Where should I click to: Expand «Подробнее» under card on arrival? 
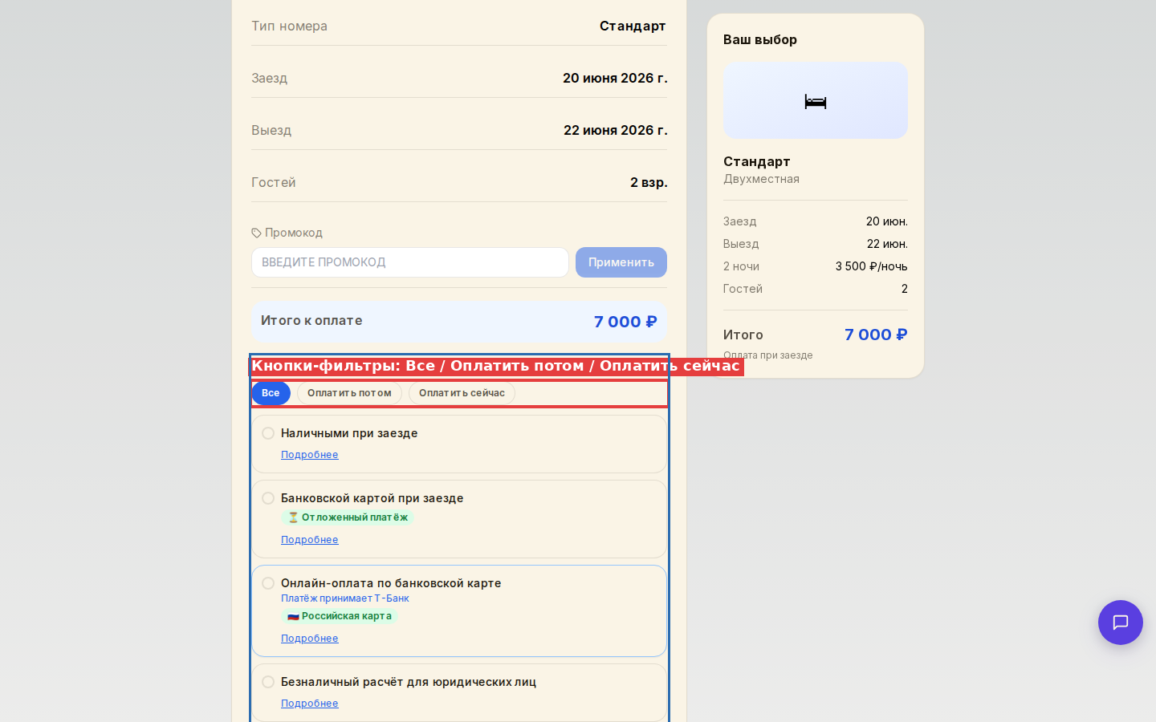(x=310, y=540)
